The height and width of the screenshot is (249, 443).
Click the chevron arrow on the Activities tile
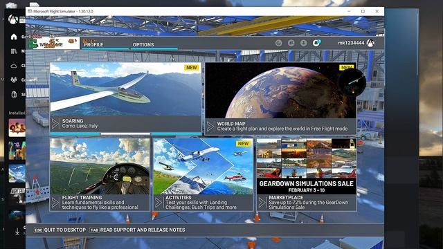159,203
